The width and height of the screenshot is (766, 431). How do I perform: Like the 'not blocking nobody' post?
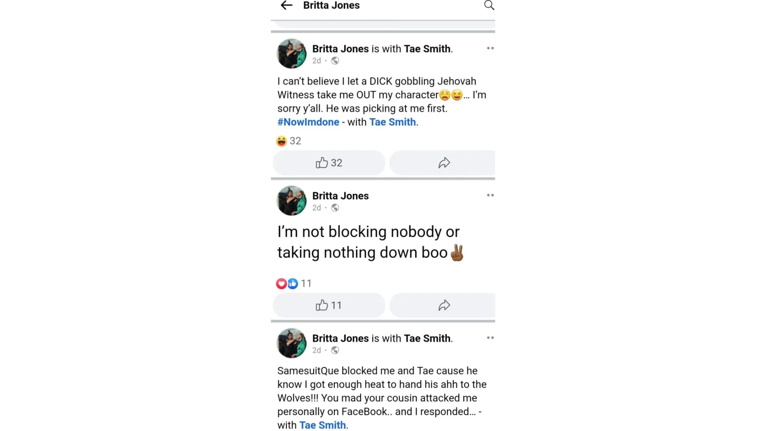click(329, 306)
